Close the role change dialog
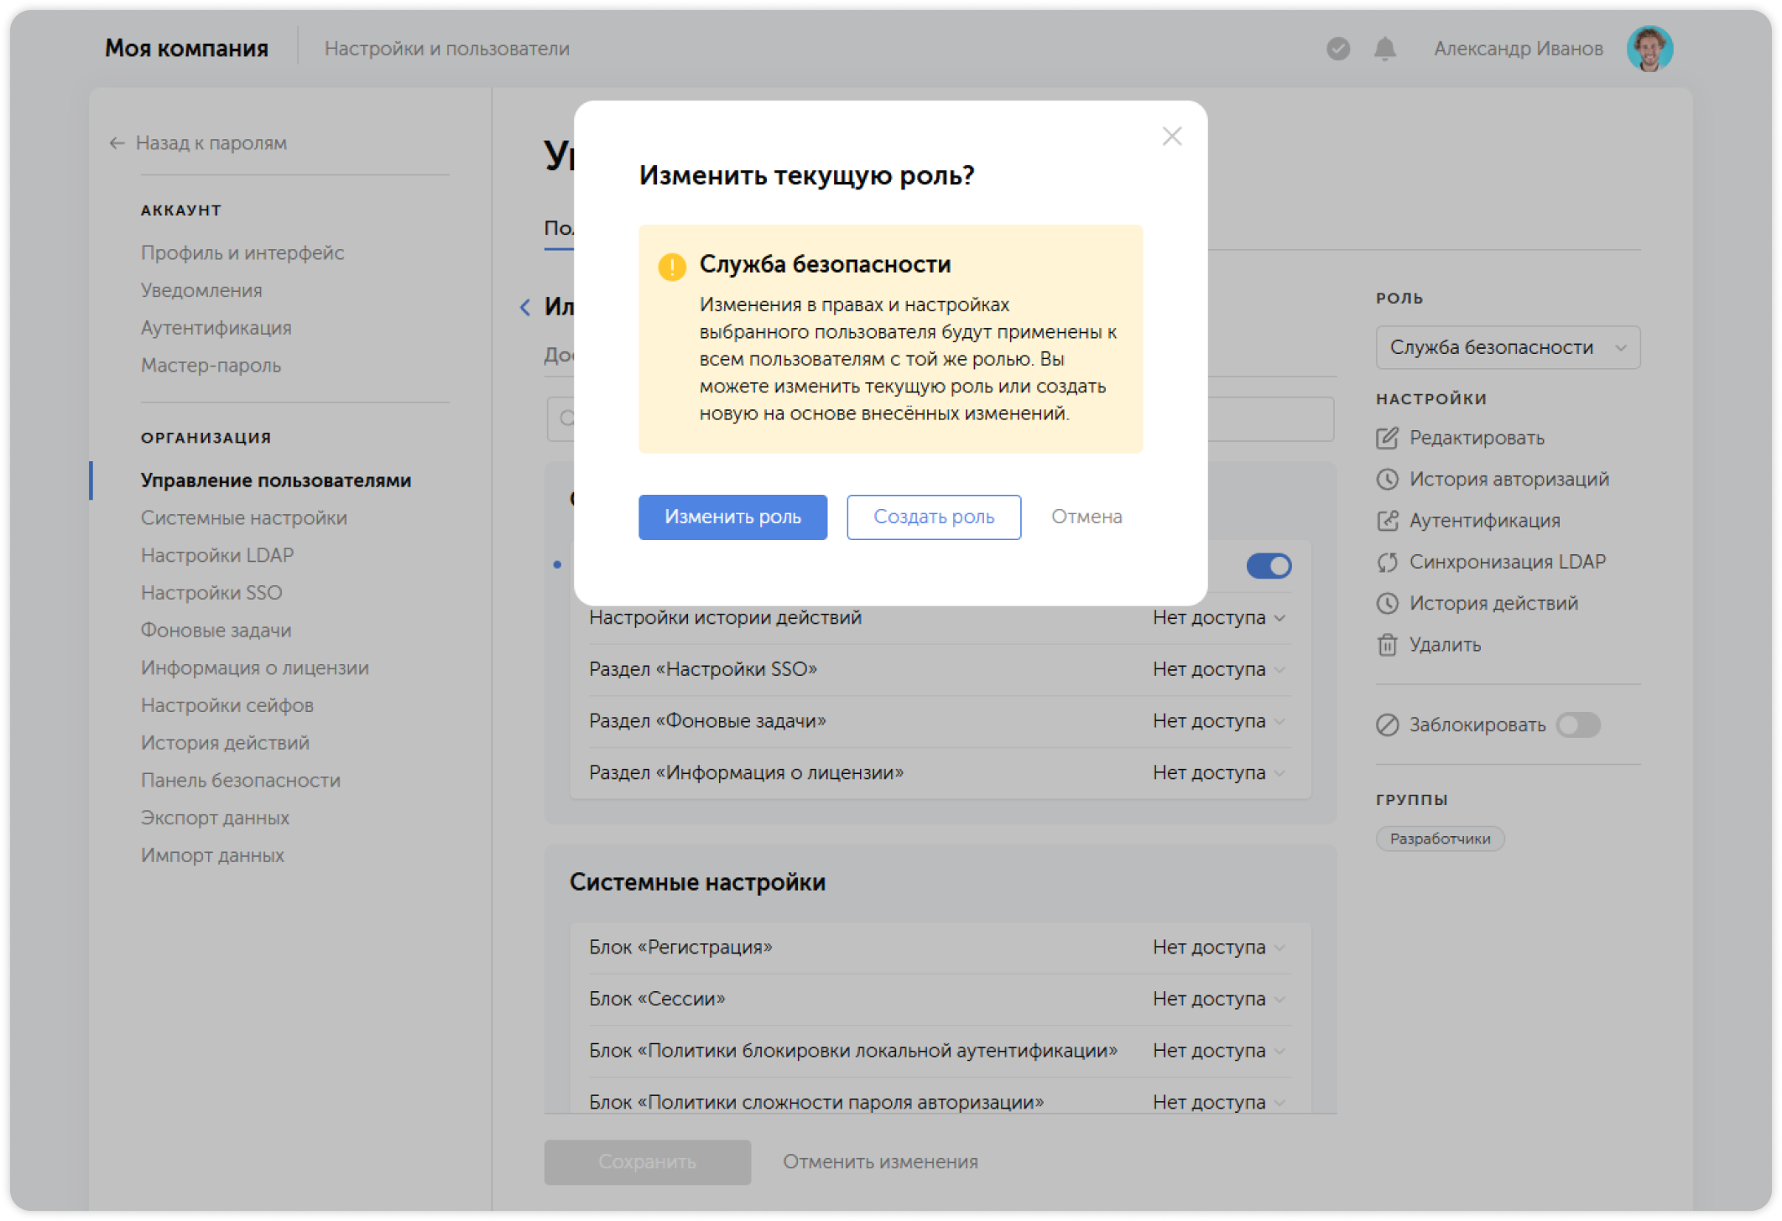This screenshot has height=1221, width=1782. click(x=1171, y=136)
